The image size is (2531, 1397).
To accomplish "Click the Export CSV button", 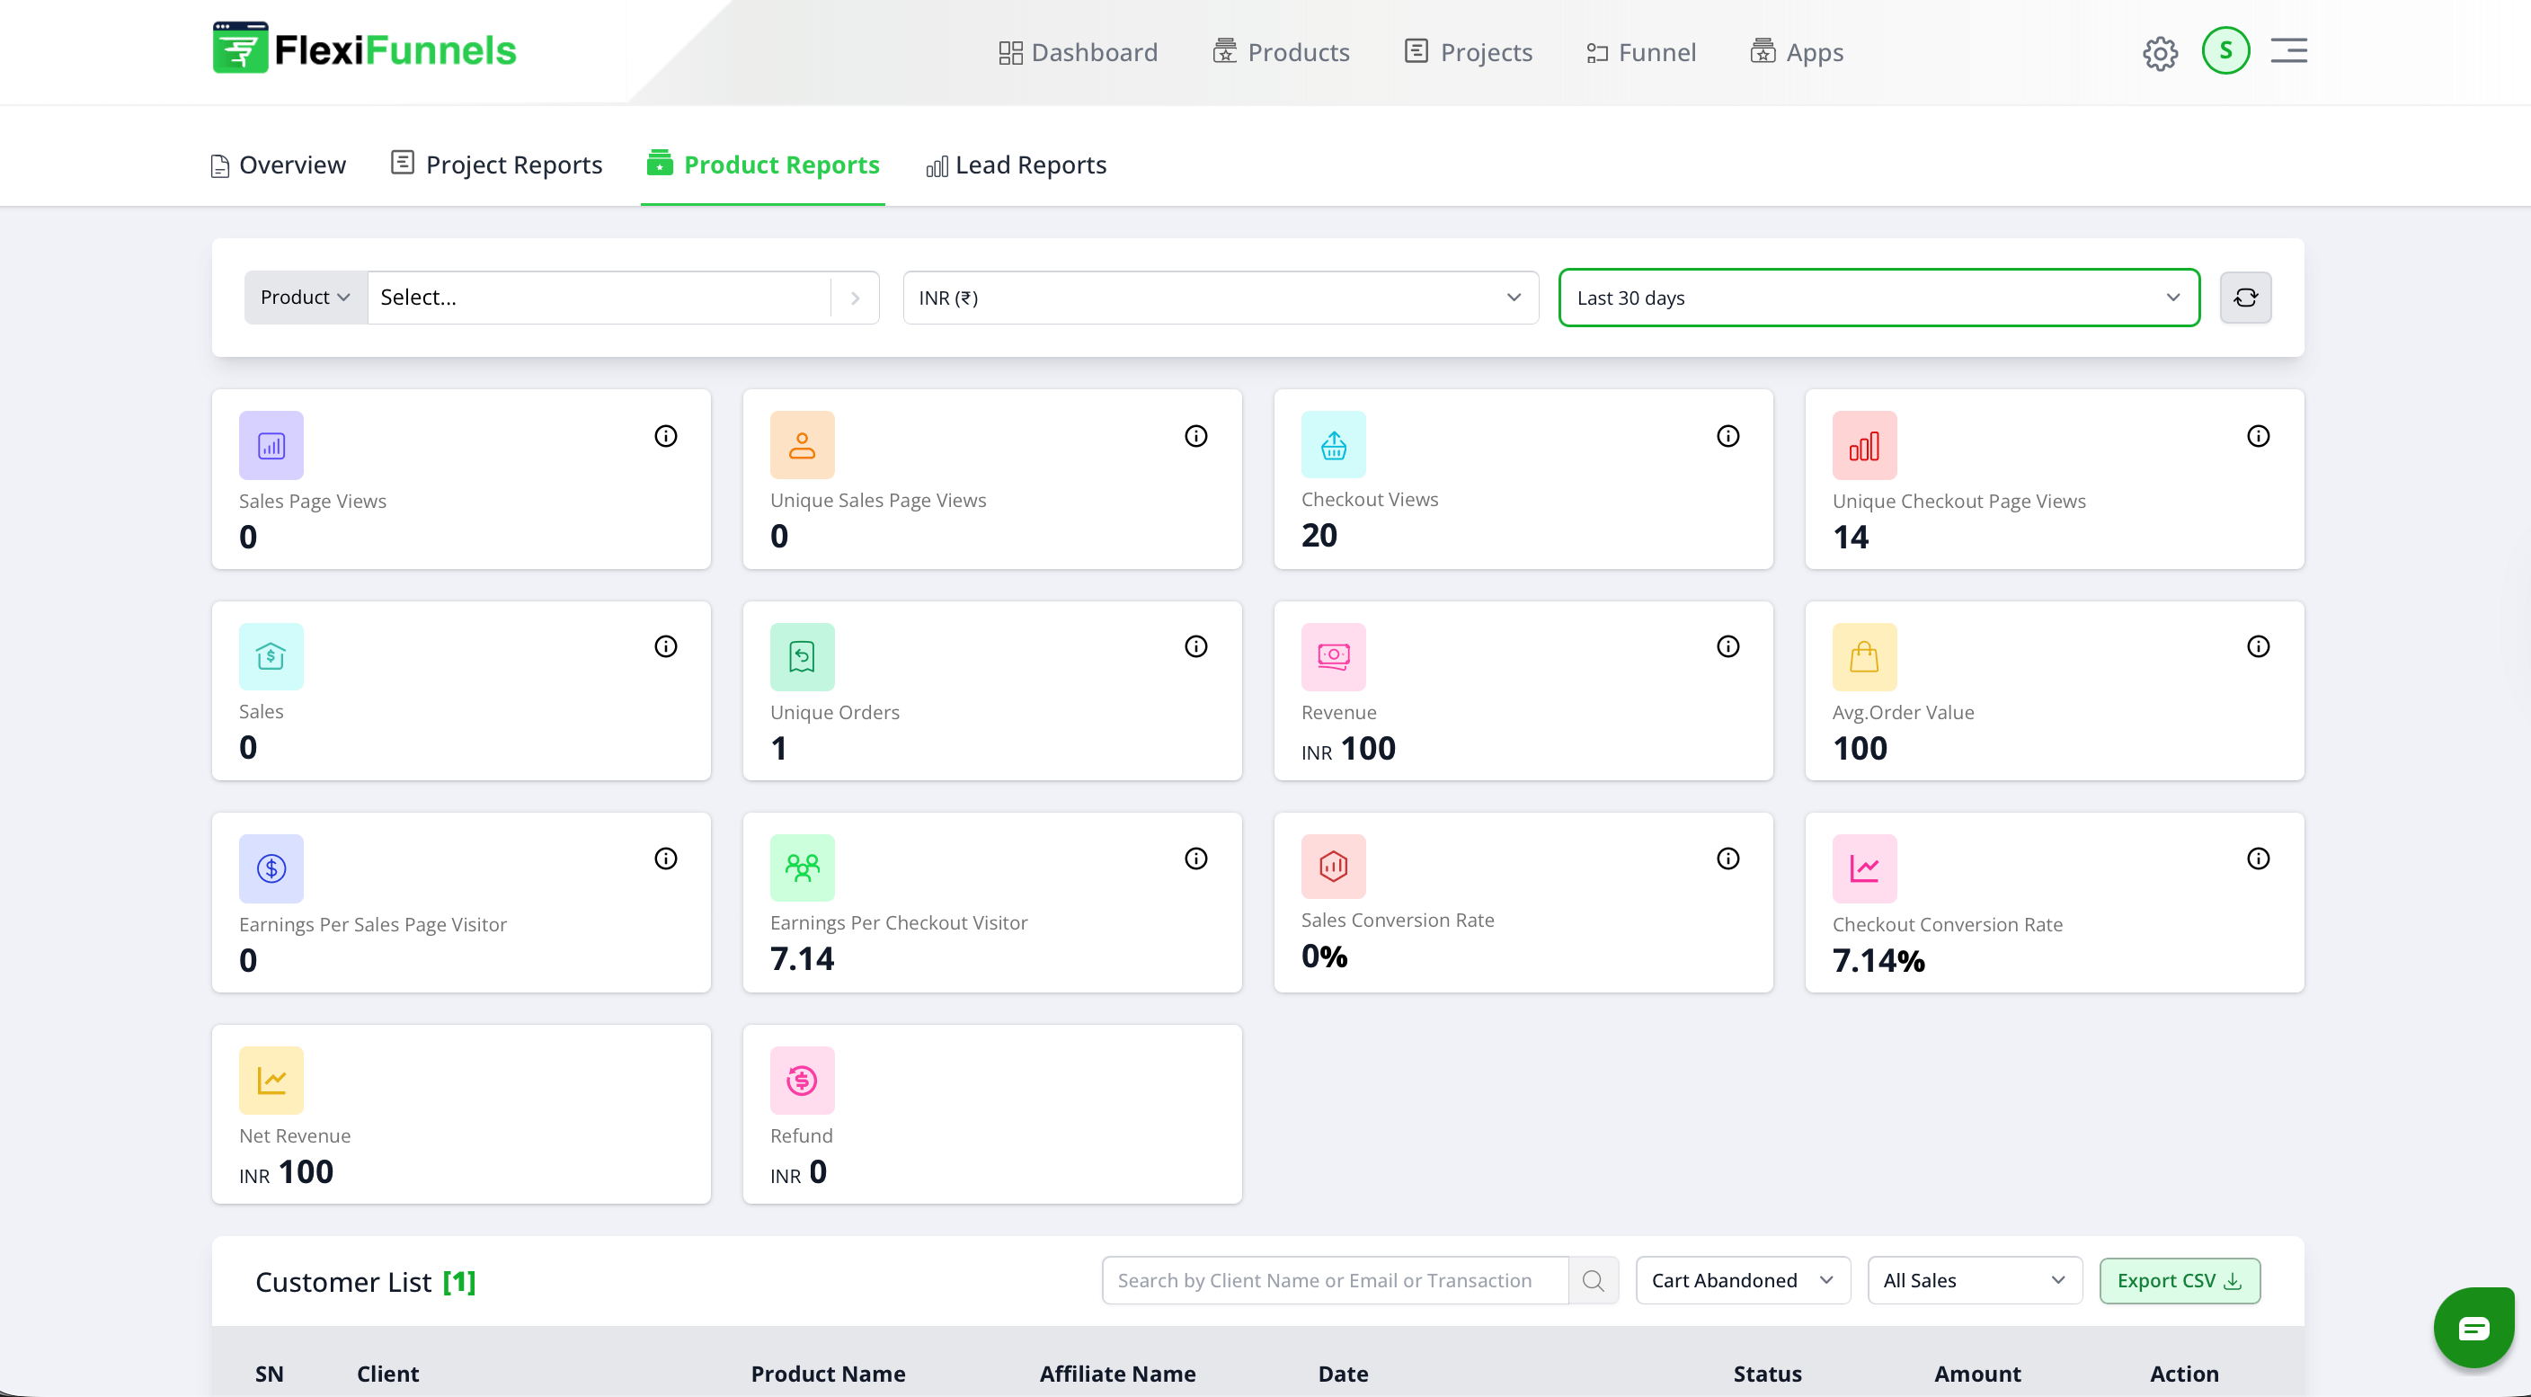I will coord(2179,1281).
